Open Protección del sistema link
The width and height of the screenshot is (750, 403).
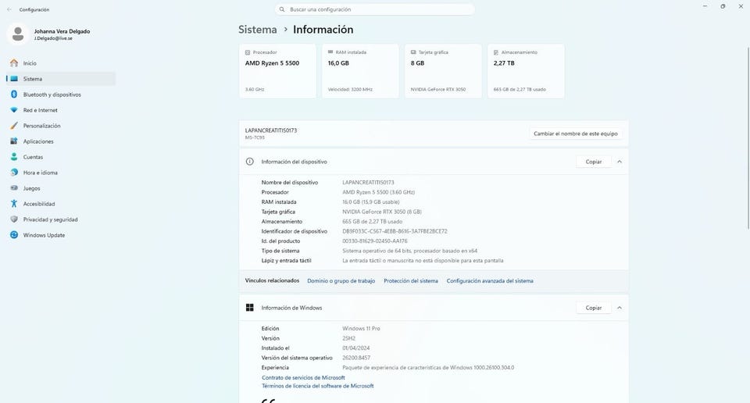(x=411, y=280)
